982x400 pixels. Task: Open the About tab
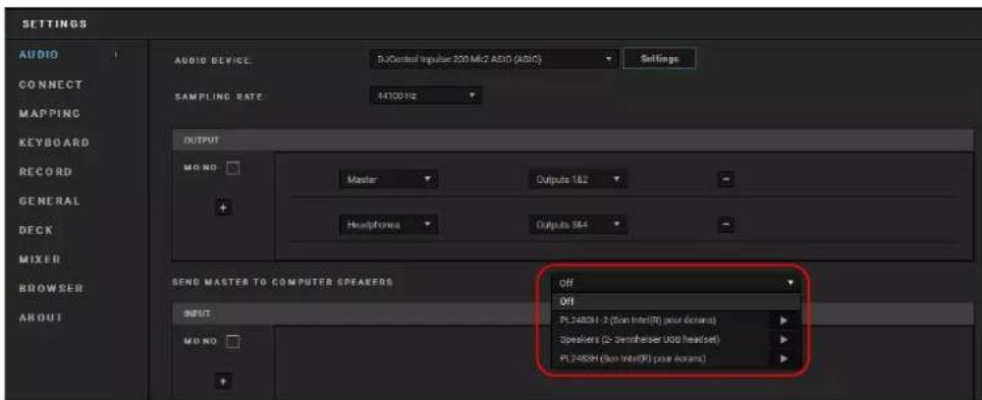[40, 316]
